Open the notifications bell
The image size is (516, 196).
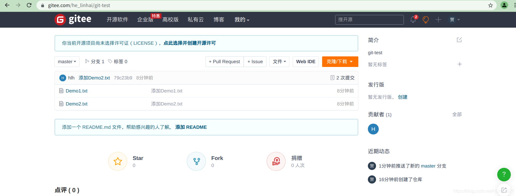click(413, 20)
